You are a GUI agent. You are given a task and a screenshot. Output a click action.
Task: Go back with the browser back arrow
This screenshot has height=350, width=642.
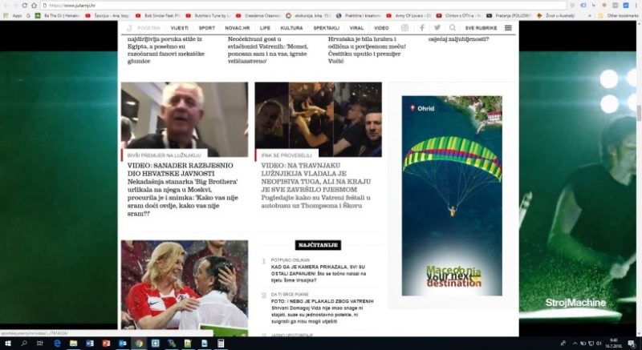pyautogui.click(x=6, y=6)
